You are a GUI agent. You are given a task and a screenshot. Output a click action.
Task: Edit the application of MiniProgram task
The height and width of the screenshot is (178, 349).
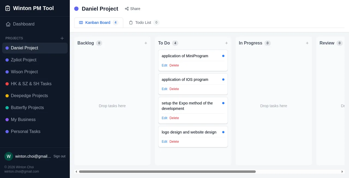click(164, 65)
